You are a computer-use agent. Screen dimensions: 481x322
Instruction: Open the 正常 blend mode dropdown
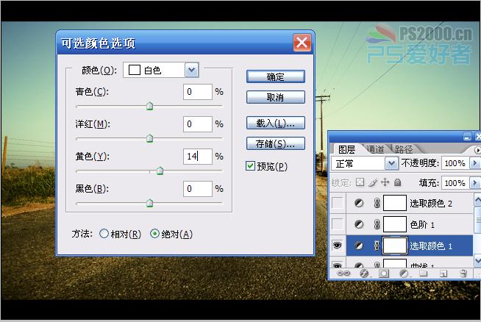(391, 163)
